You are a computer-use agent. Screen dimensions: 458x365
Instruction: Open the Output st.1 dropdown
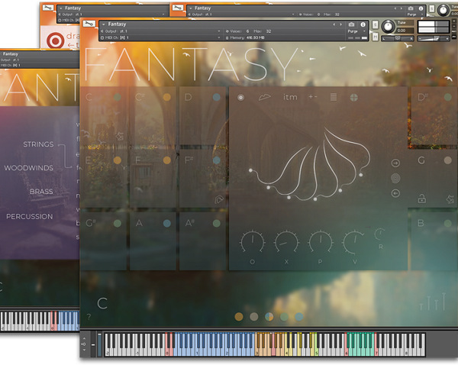click(x=161, y=31)
